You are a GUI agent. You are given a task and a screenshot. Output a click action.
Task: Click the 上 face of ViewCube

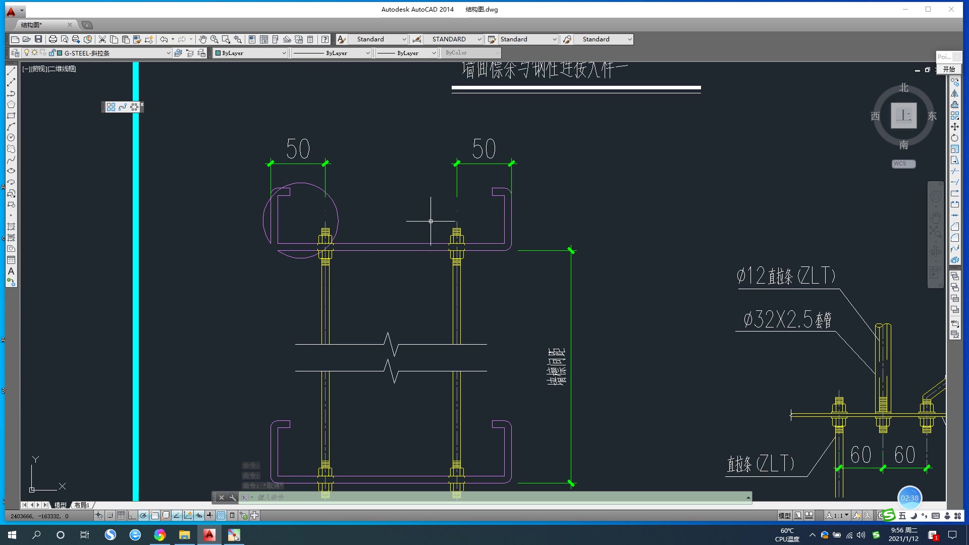point(903,116)
